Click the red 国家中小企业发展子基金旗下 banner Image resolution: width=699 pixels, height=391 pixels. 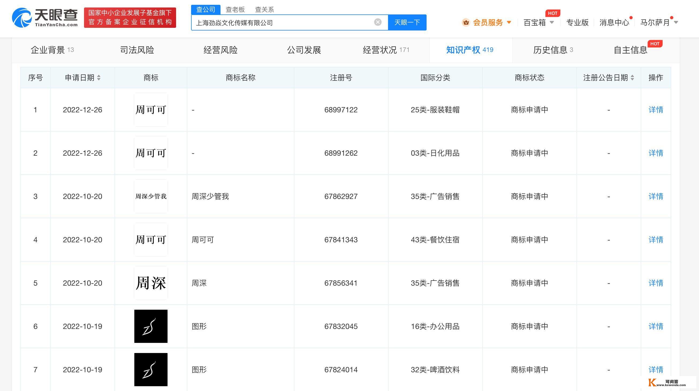(x=130, y=18)
